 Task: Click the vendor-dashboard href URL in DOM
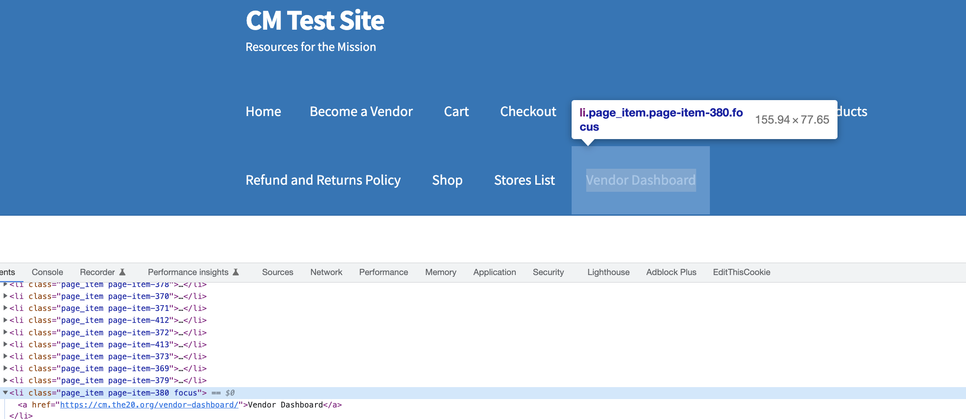pos(149,404)
